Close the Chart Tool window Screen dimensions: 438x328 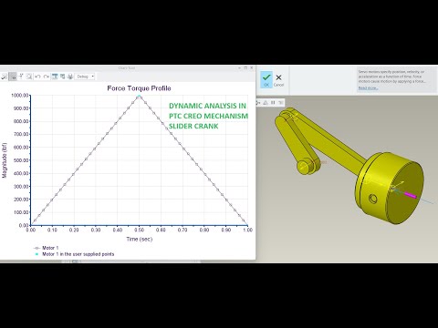[x=252, y=67]
